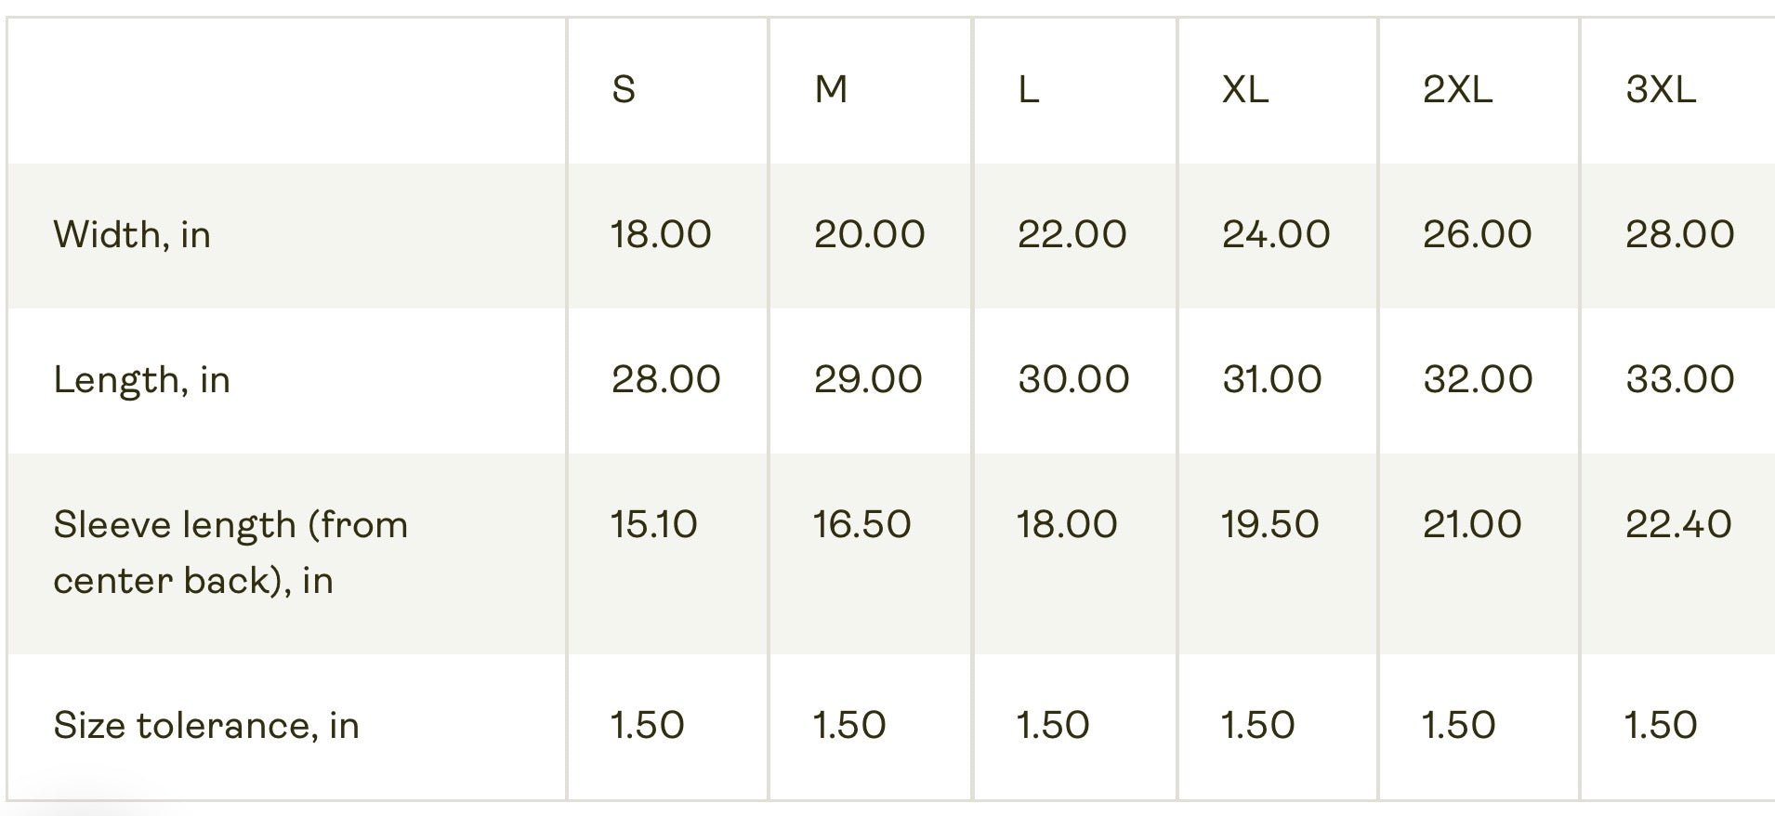Click the 'Size tolerance, in' row label

206,726
